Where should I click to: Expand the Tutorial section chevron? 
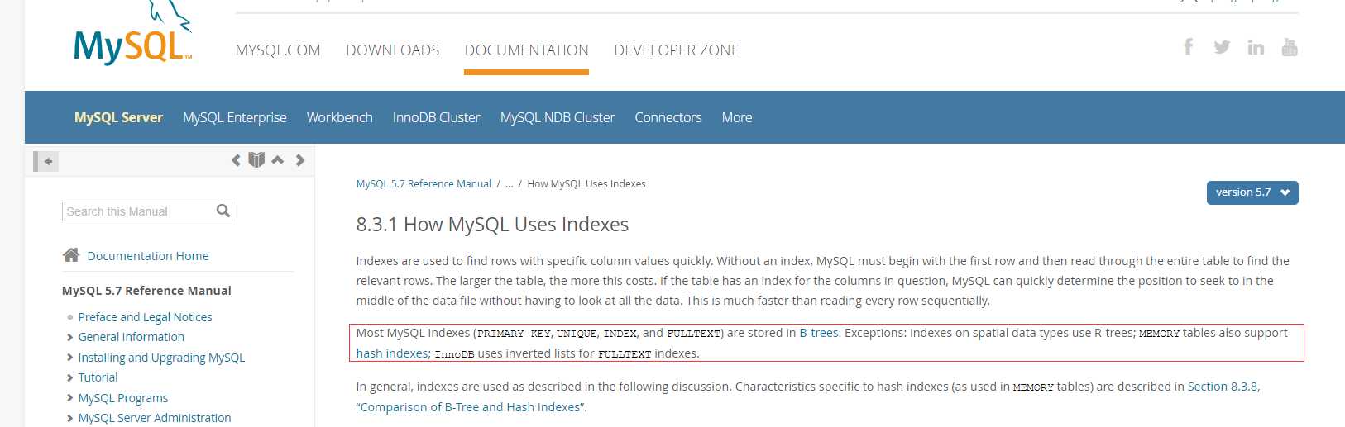click(69, 377)
